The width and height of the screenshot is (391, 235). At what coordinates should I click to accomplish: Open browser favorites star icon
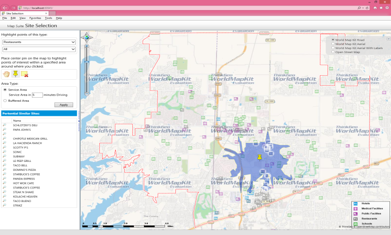(381, 8)
